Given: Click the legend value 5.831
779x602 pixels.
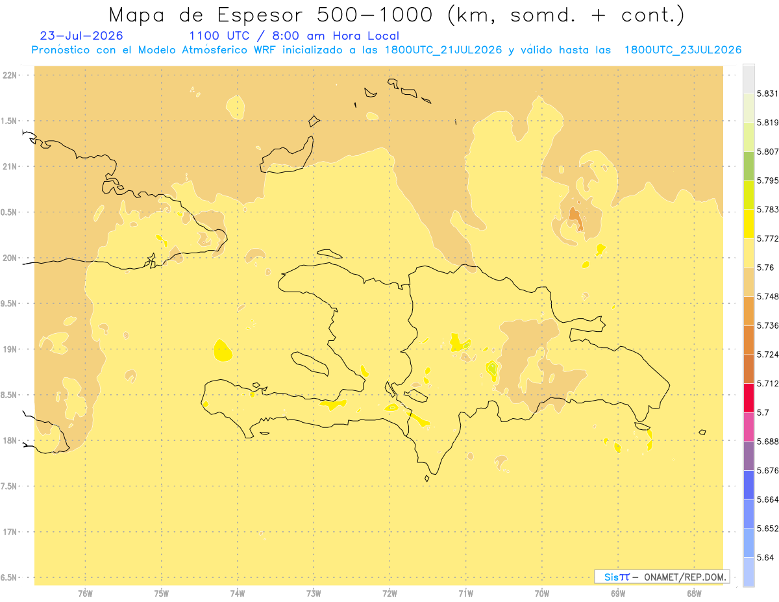Looking at the screenshot, I should point(767,94).
